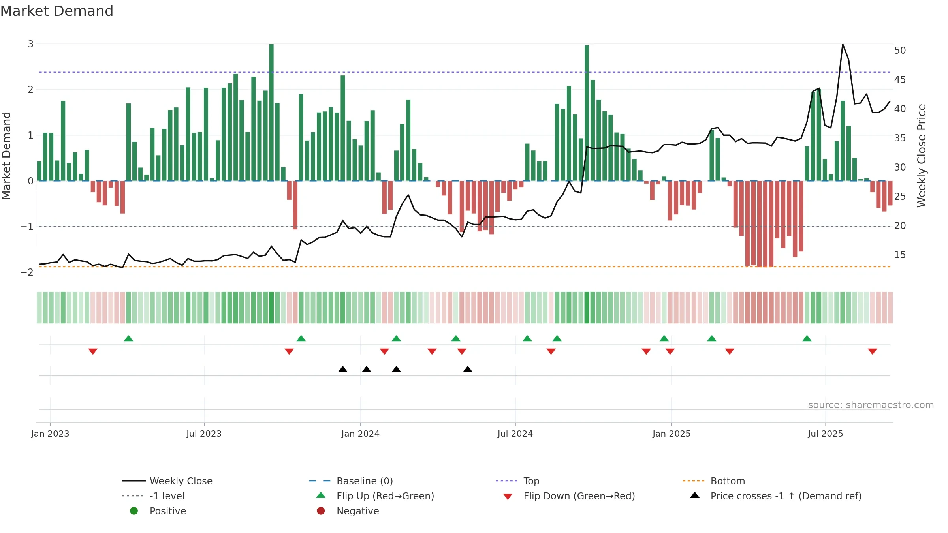
Task: Click the Jul 2024 axis label
Action: (515, 434)
